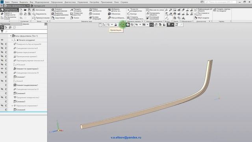Expand the Зеркальное отражение node
Viewport: 252px width, 142px height.
[12, 106]
